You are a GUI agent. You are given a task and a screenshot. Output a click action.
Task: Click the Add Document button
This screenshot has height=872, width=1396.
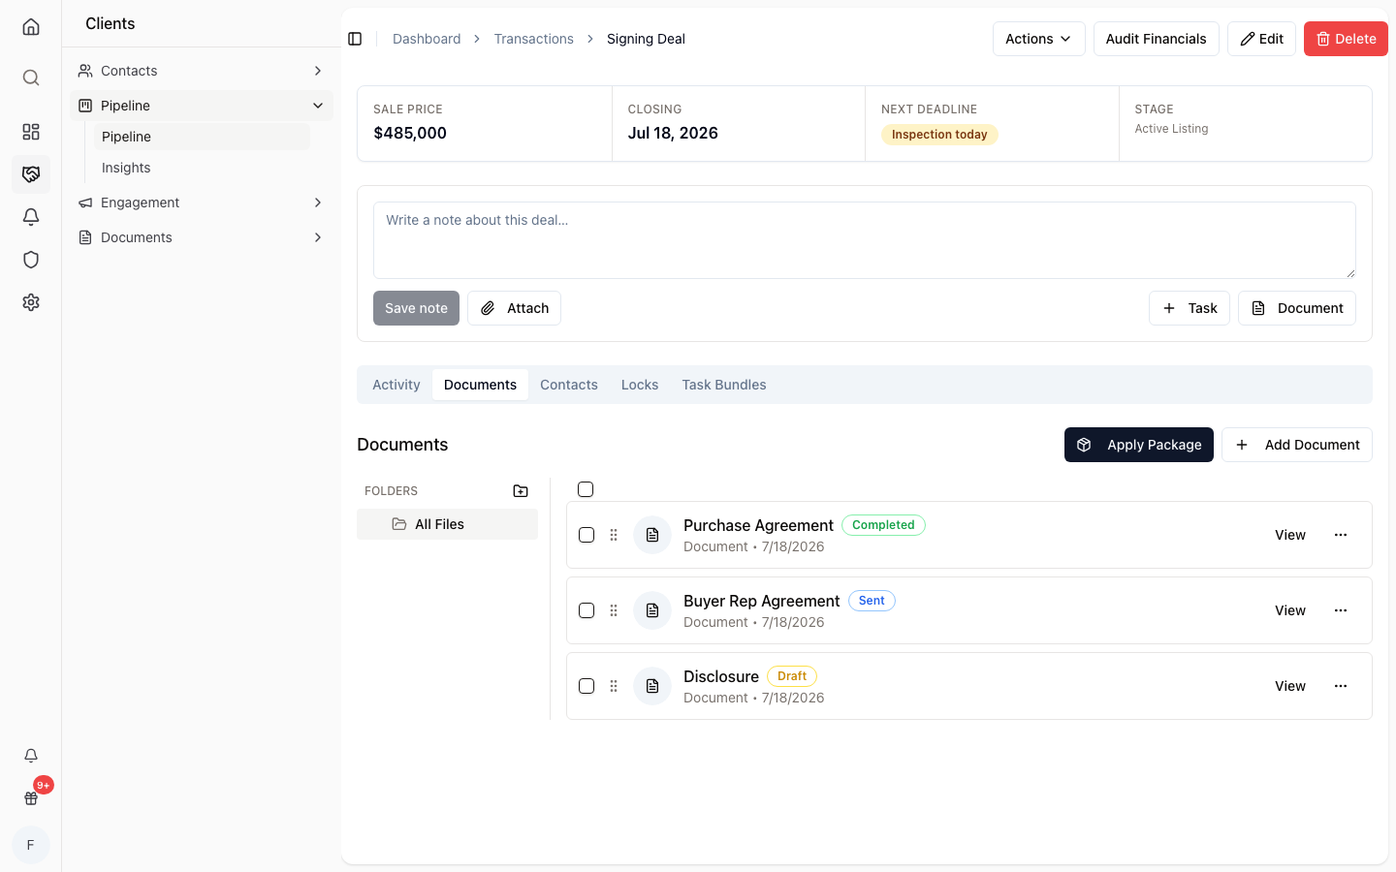pyautogui.click(x=1296, y=445)
